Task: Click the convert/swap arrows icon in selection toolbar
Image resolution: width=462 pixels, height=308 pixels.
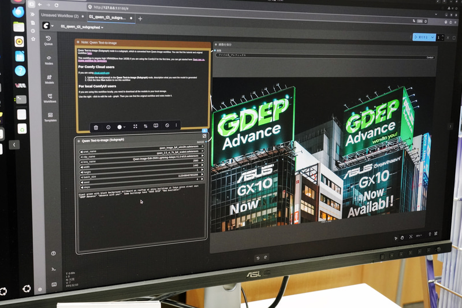Action: click(146, 126)
